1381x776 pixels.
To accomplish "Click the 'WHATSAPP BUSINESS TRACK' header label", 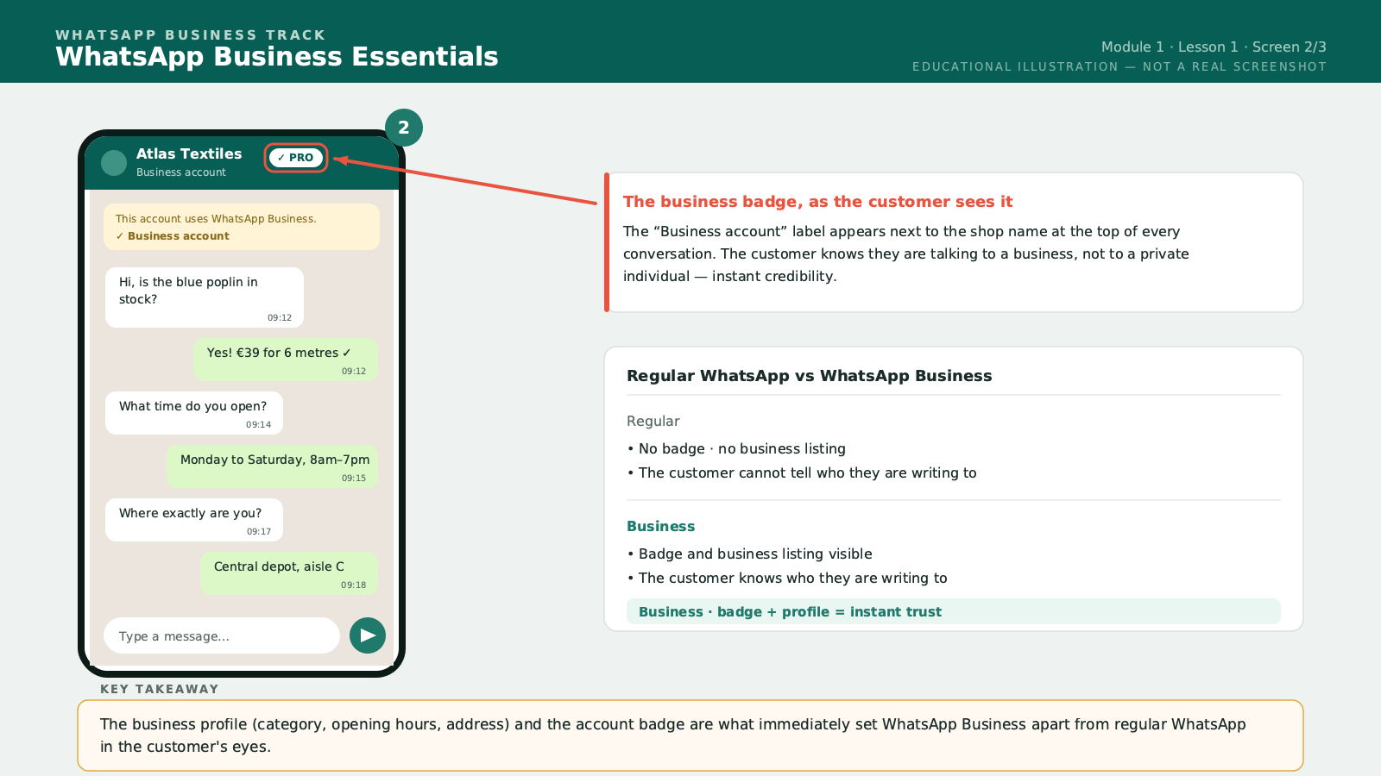I will pos(191,35).
